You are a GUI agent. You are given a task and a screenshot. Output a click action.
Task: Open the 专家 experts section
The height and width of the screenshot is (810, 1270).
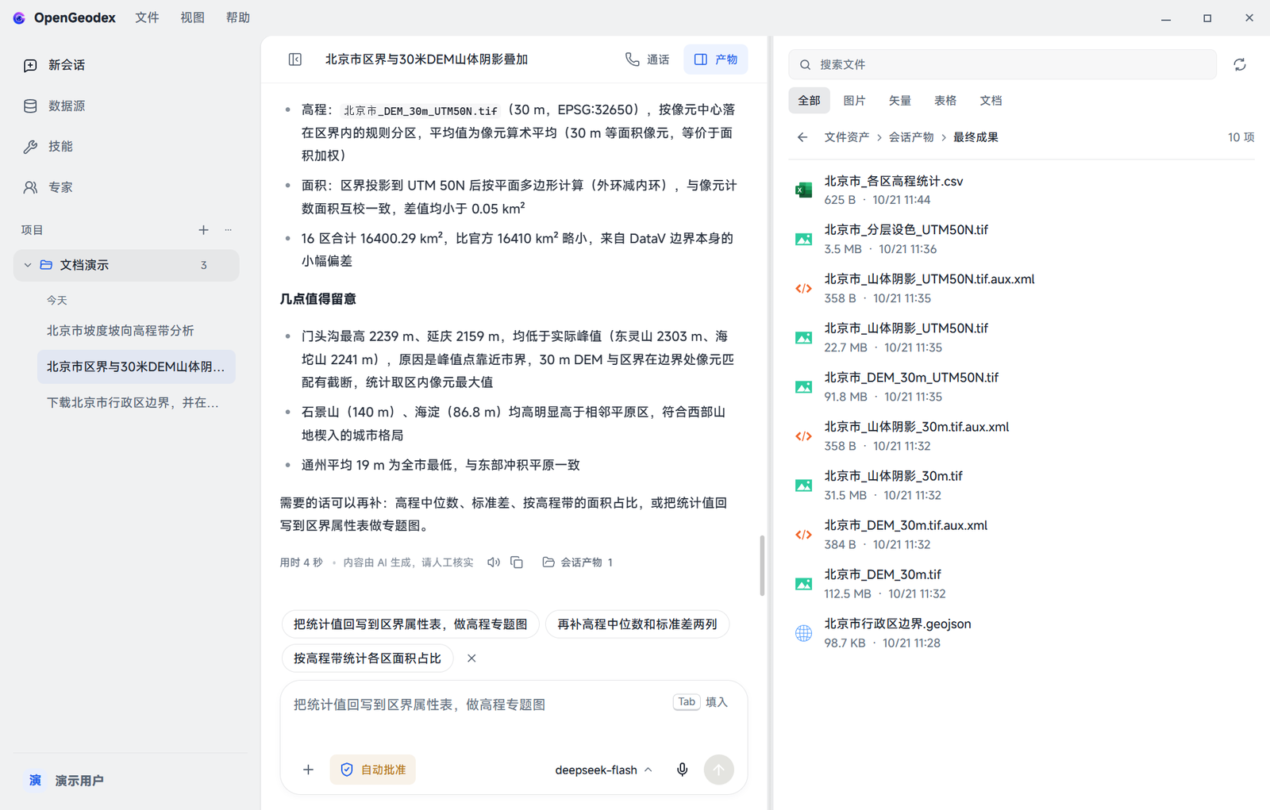(48, 187)
